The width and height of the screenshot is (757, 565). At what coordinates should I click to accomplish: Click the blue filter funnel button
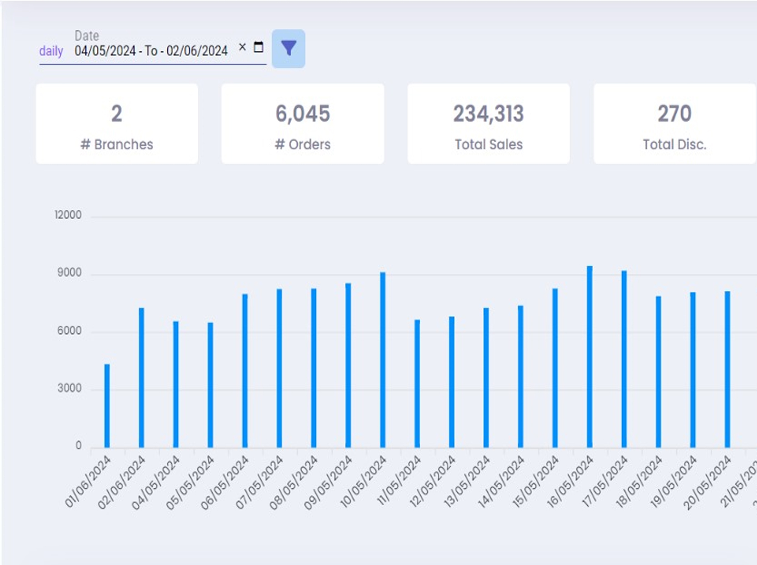[288, 48]
